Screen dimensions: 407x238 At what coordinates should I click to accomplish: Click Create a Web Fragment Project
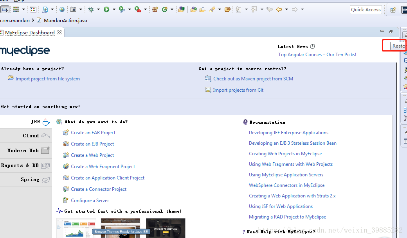click(x=103, y=167)
